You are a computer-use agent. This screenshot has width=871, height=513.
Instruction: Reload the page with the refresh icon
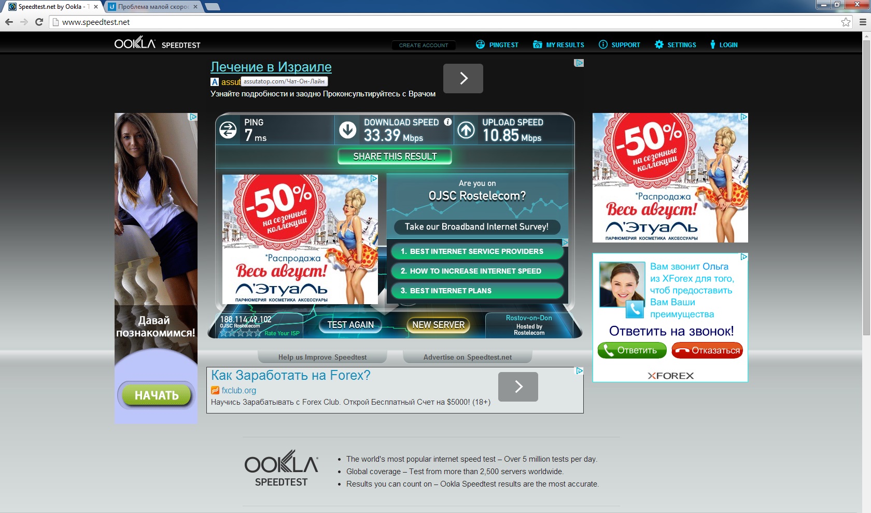[x=39, y=22]
